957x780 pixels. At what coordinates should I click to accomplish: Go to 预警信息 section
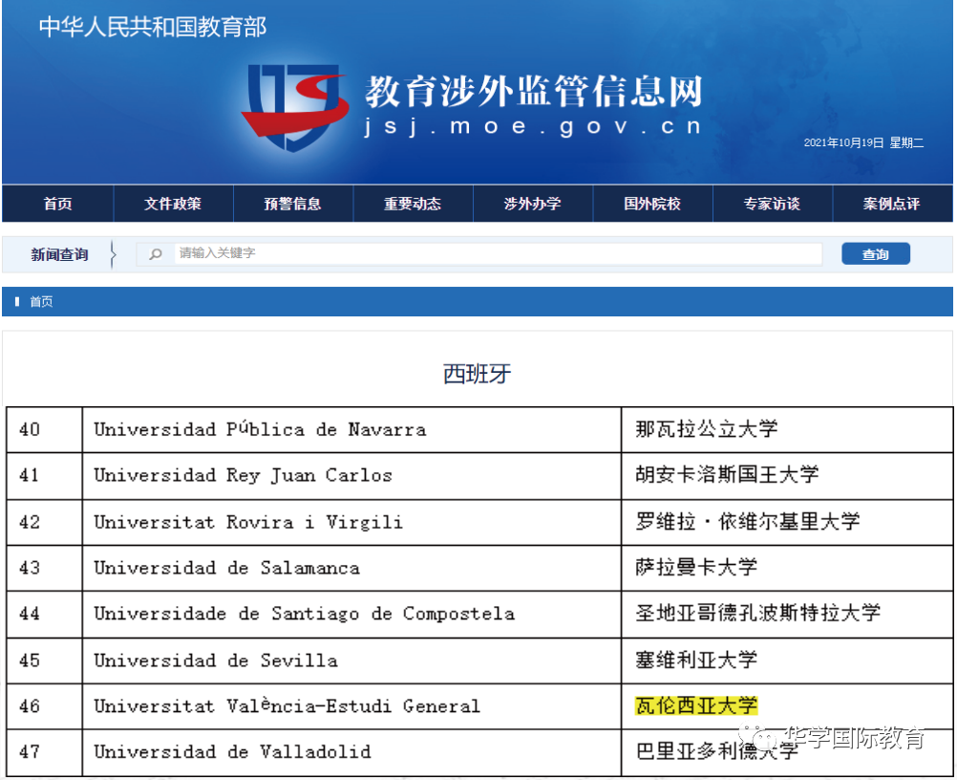point(292,204)
